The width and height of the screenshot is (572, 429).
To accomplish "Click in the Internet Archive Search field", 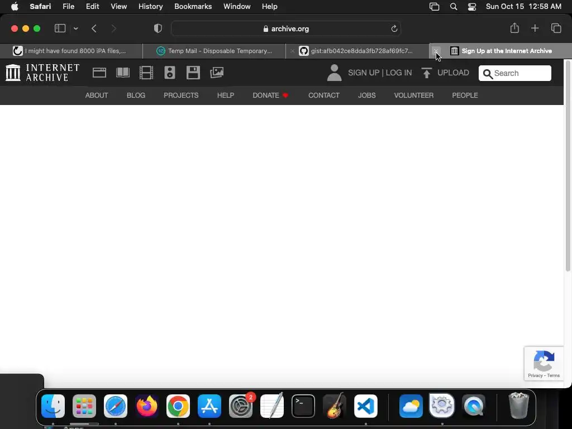I will [514, 73].
